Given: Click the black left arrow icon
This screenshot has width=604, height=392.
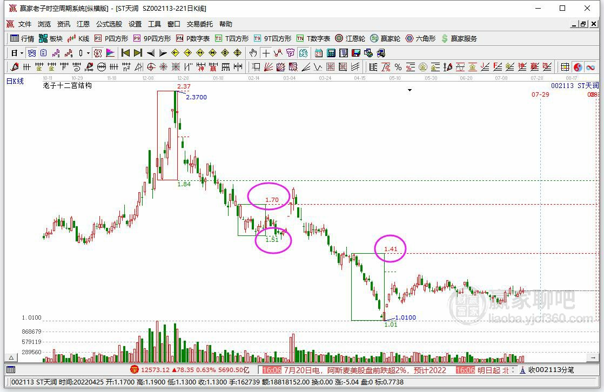Looking at the screenshot, I should (x=151, y=53).
